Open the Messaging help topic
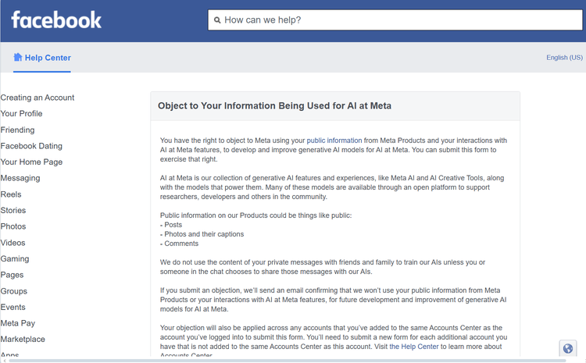This screenshot has height=363, width=586. coord(20,178)
